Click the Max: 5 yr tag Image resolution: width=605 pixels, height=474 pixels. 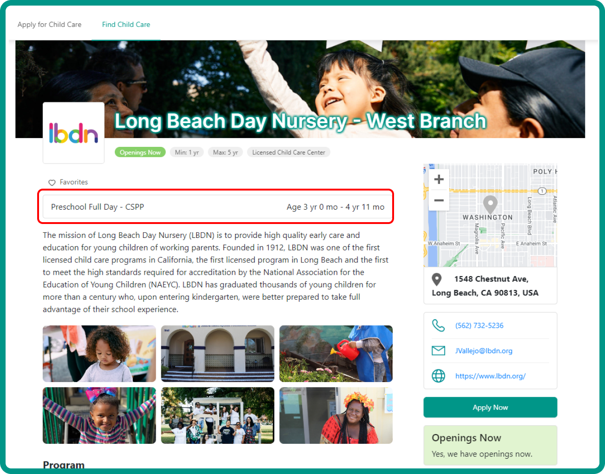225,152
